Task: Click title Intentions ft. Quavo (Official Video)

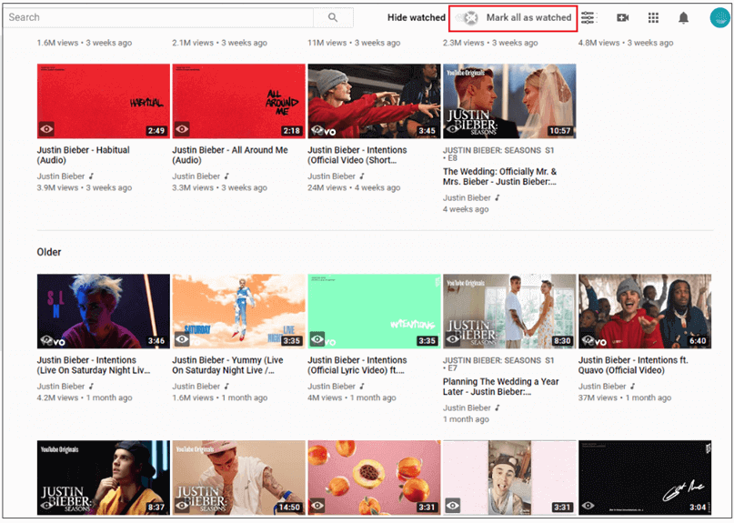Action: 633,366
